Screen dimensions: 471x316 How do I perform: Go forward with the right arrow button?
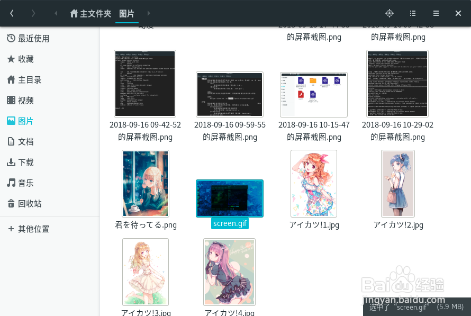click(x=33, y=13)
